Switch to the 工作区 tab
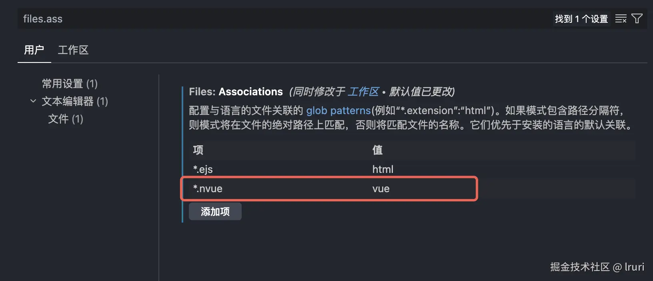Viewport: 653px width, 281px height. (x=73, y=50)
